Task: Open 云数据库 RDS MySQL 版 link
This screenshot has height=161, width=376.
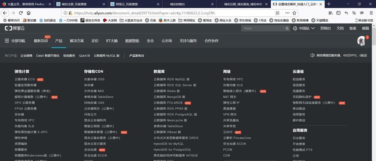Action: pos(172,79)
